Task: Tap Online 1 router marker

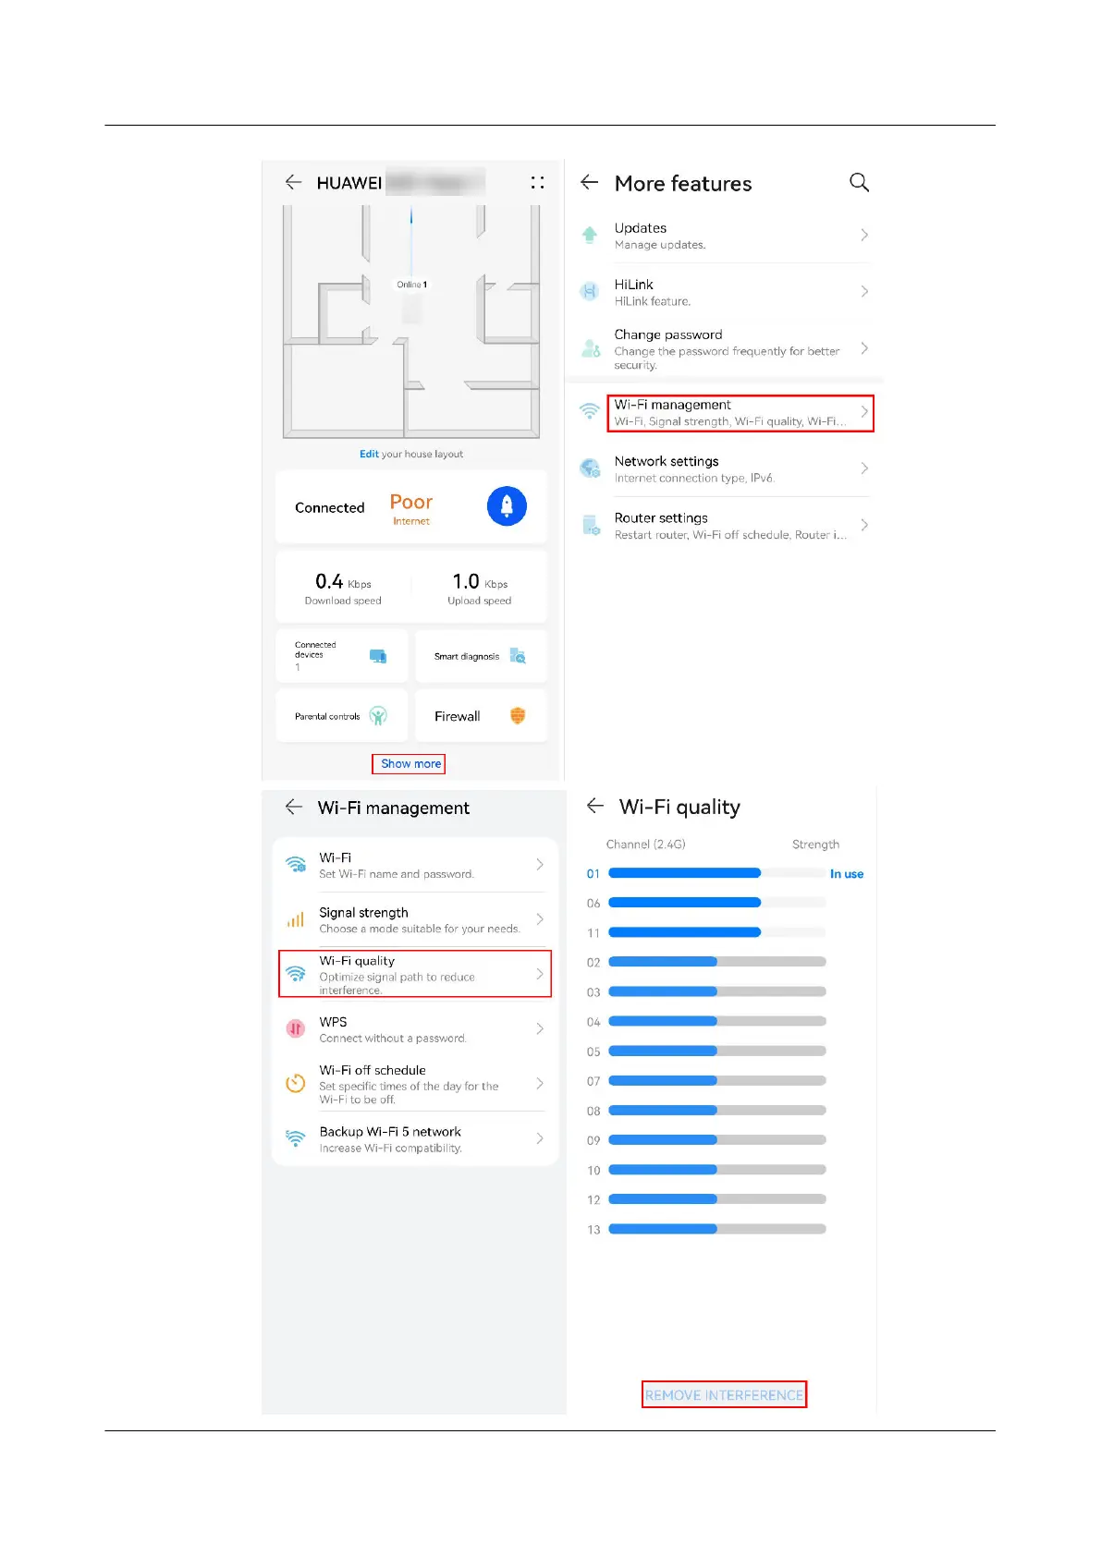Action: pyautogui.click(x=411, y=285)
